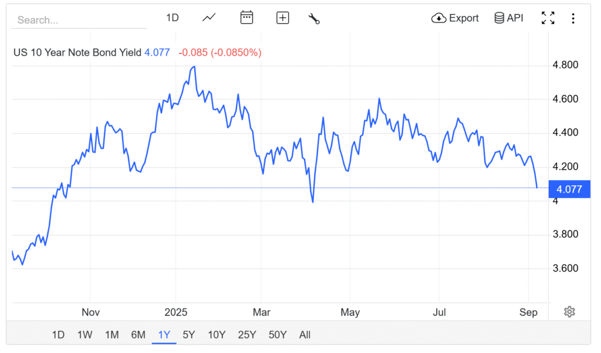Show the All time range
Image resolution: width=601 pixels, height=353 pixels.
(x=305, y=335)
